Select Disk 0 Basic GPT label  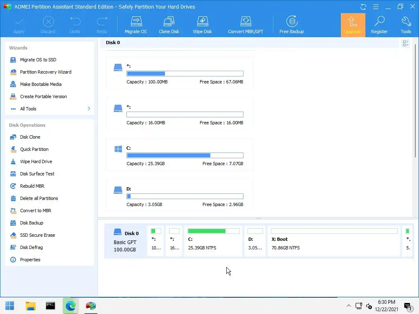pyautogui.click(x=126, y=241)
